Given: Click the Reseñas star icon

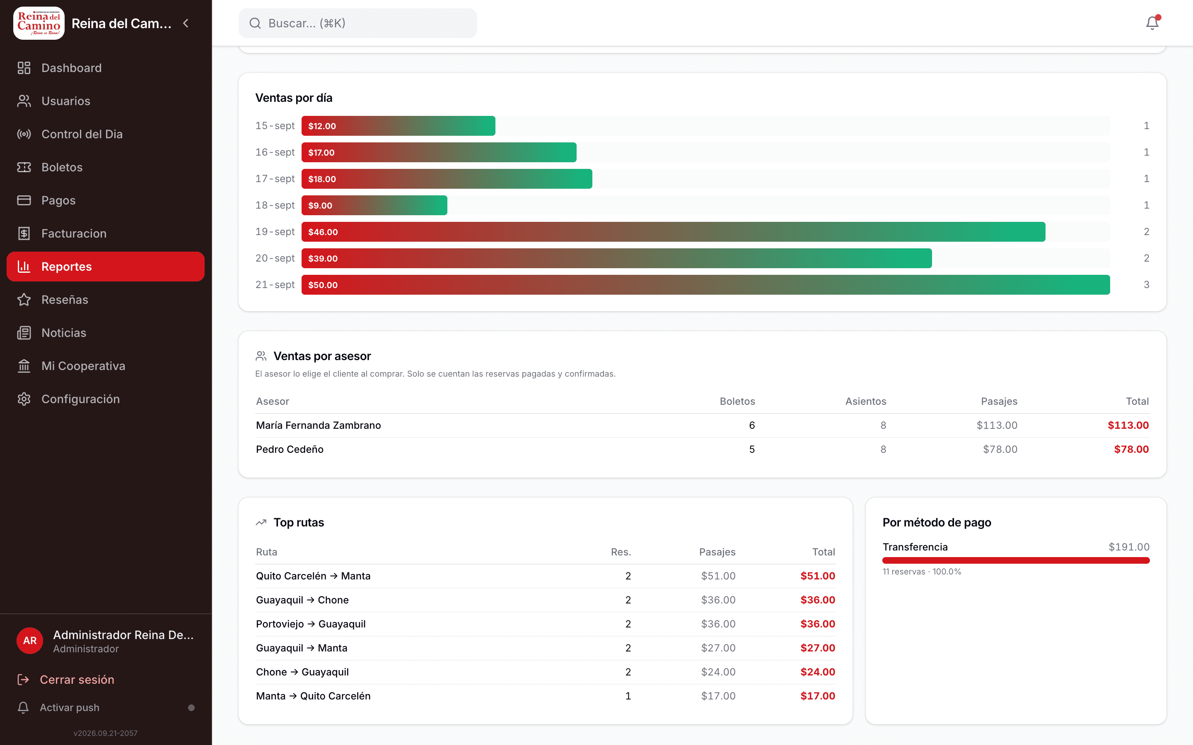Looking at the screenshot, I should point(24,300).
